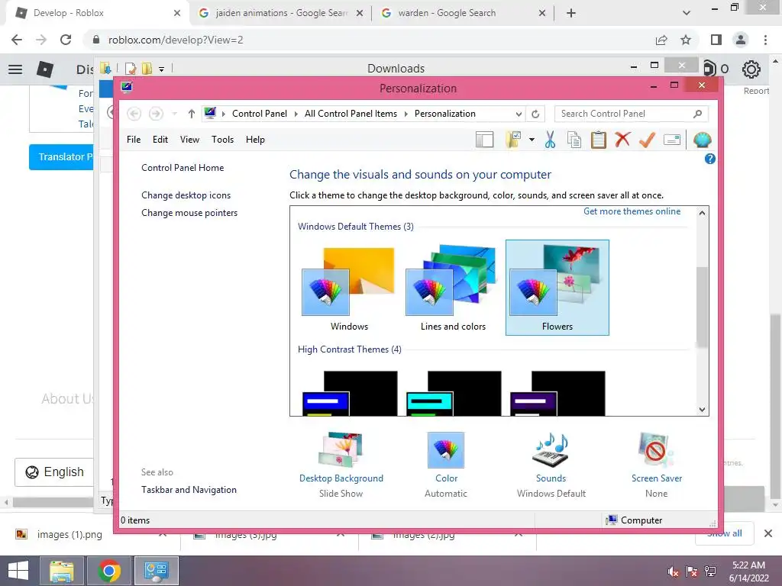
Task: Click Computer in the status bar
Action: pos(634,520)
